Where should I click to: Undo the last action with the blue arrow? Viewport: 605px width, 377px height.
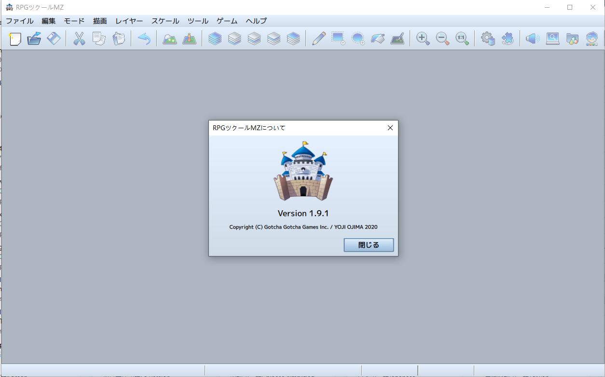tap(144, 39)
